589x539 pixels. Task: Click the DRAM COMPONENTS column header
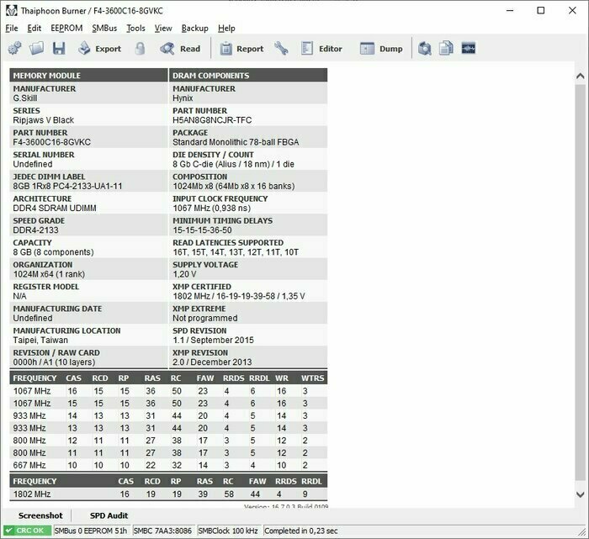(x=248, y=75)
